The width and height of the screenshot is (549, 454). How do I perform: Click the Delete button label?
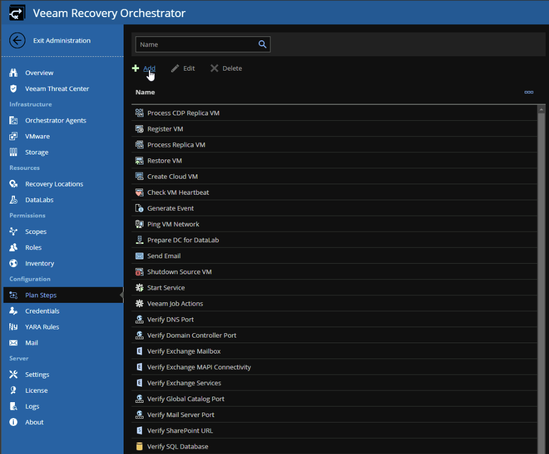point(232,68)
